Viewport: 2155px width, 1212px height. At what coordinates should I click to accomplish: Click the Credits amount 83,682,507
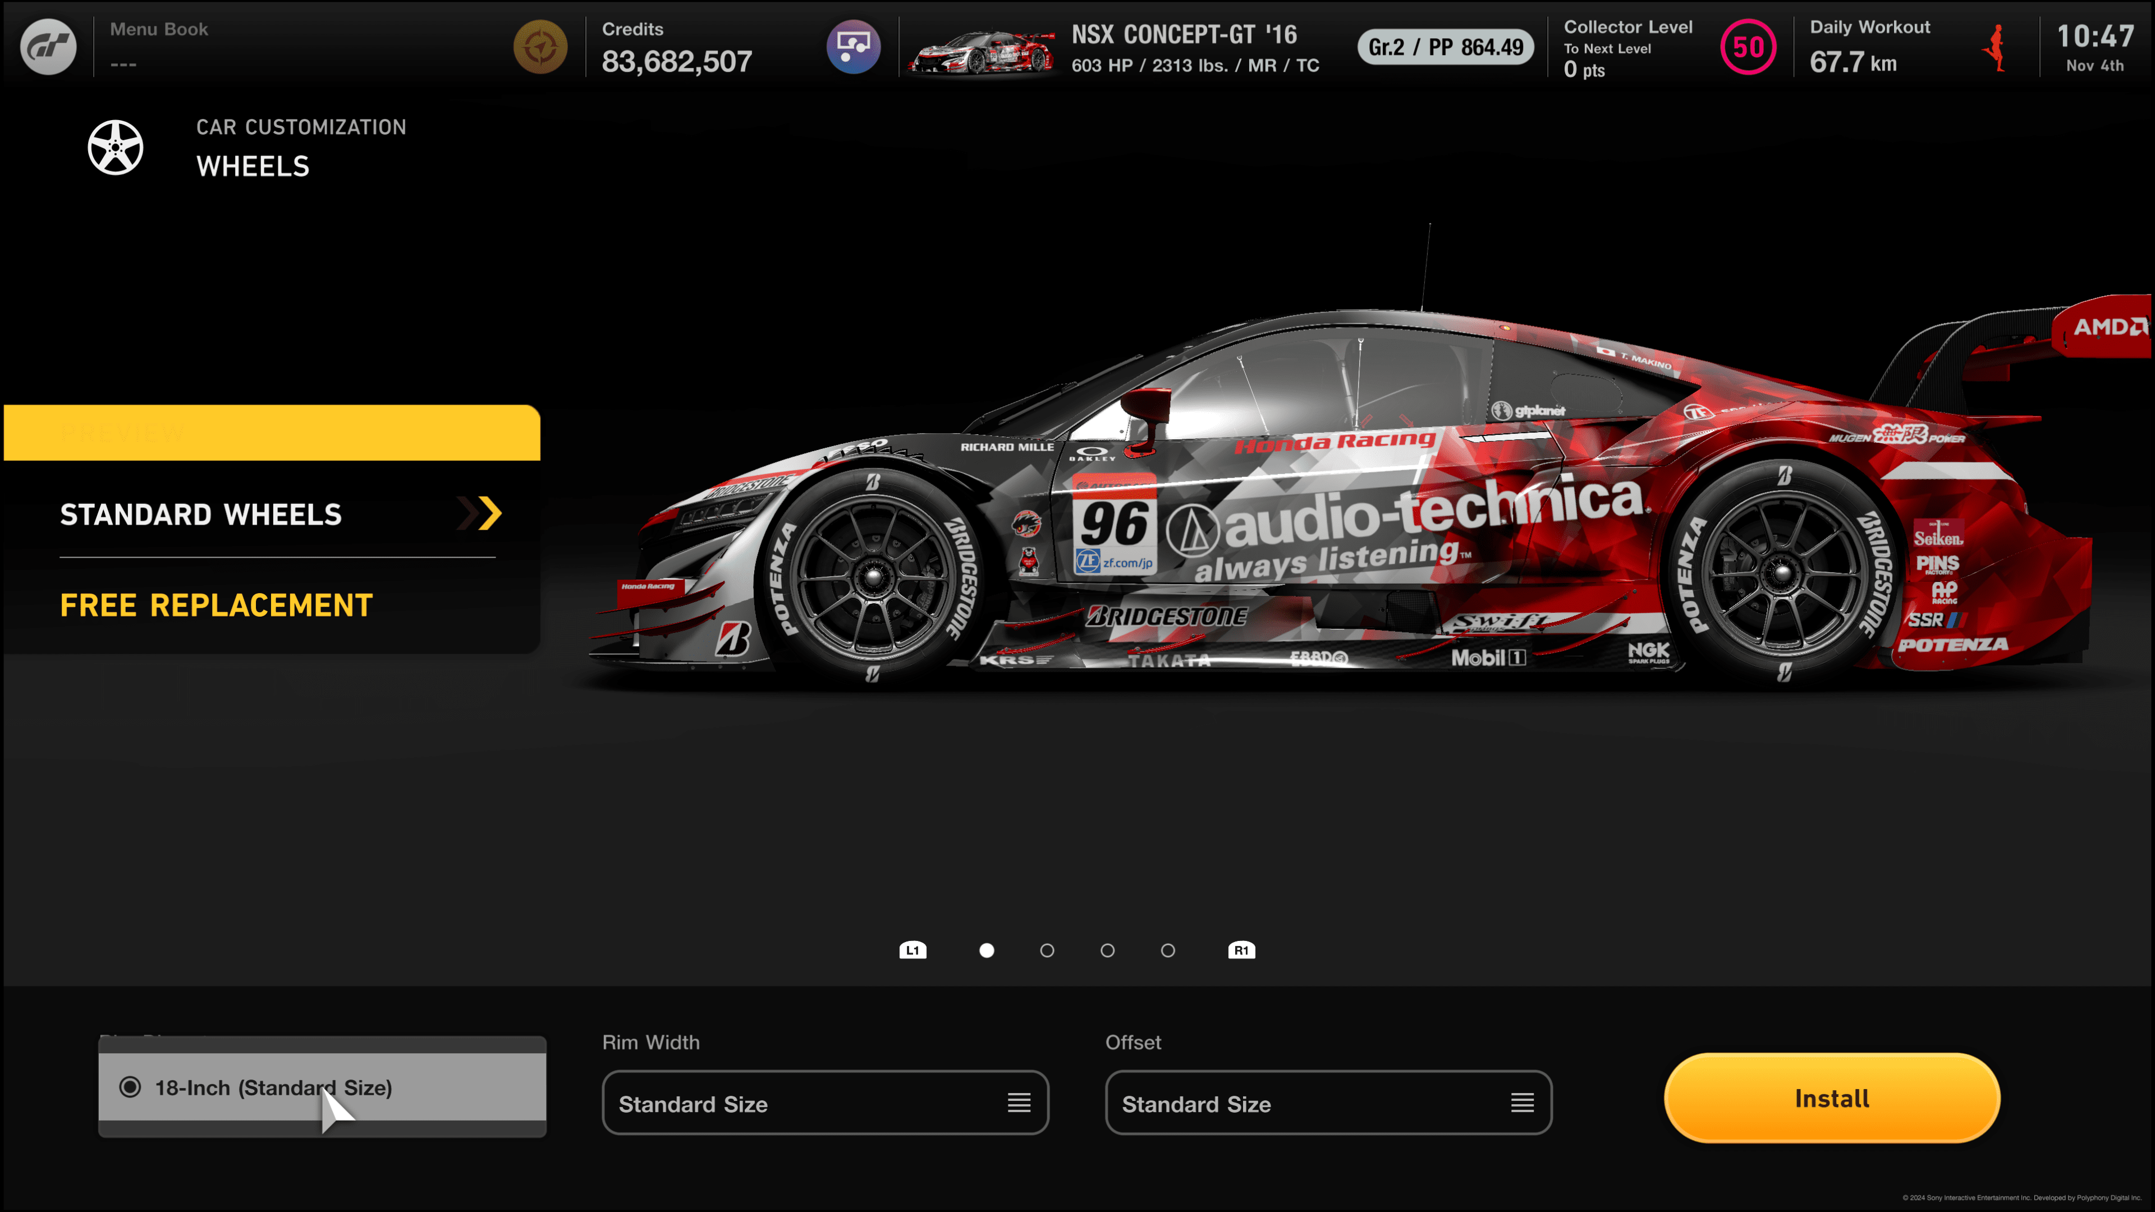click(x=677, y=61)
